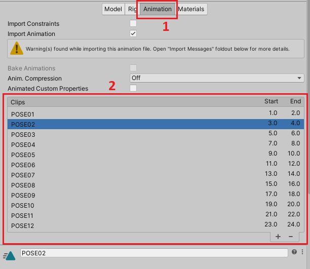Select the POSE07 clip
The height and width of the screenshot is (269, 310).
click(x=156, y=175)
